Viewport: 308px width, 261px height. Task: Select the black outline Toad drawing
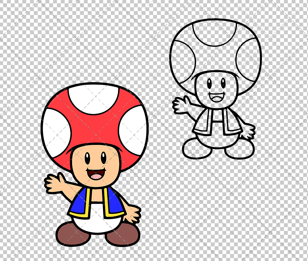[x=216, y=89]
